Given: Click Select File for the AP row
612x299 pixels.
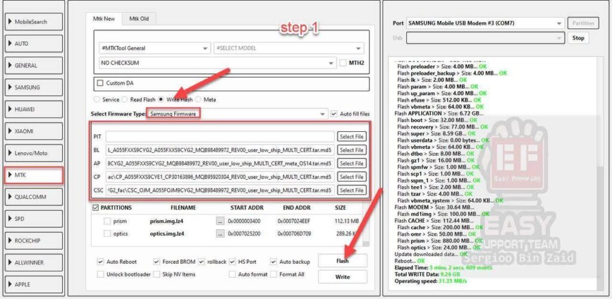Looking at the screenshot, I should point(351,164).
